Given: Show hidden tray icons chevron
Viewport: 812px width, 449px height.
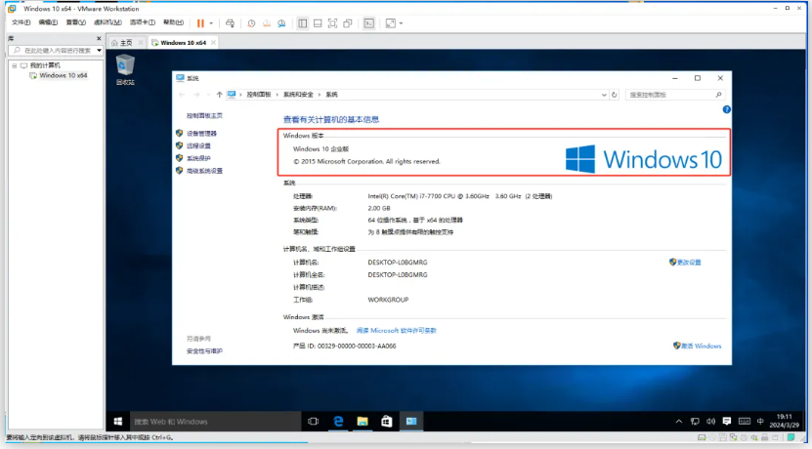Looking at the screenshot, I should 679,421.
